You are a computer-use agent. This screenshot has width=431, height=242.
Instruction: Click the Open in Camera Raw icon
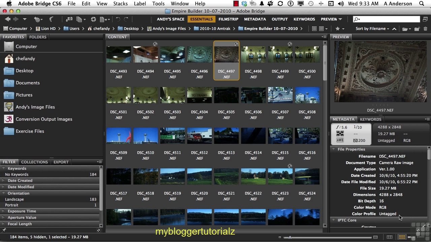pos(93,19)
